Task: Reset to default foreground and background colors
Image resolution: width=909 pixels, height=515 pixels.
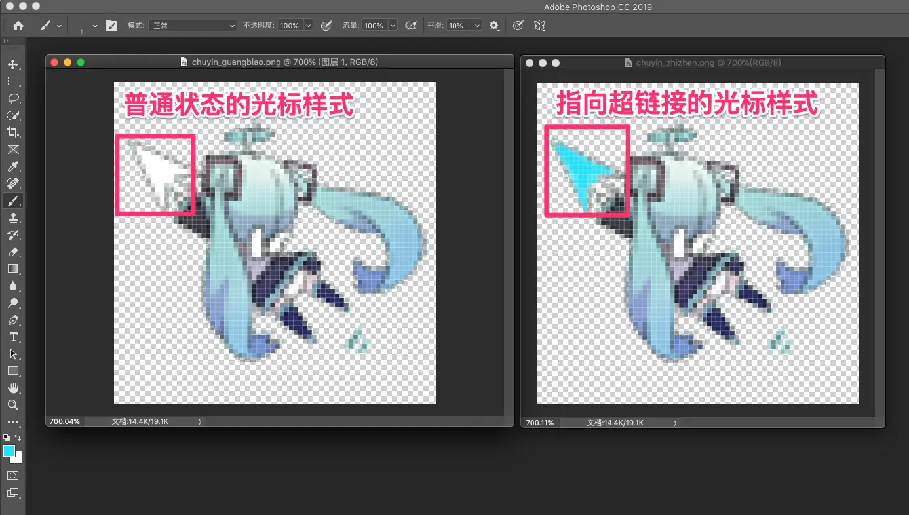Action: coord(7,437)
